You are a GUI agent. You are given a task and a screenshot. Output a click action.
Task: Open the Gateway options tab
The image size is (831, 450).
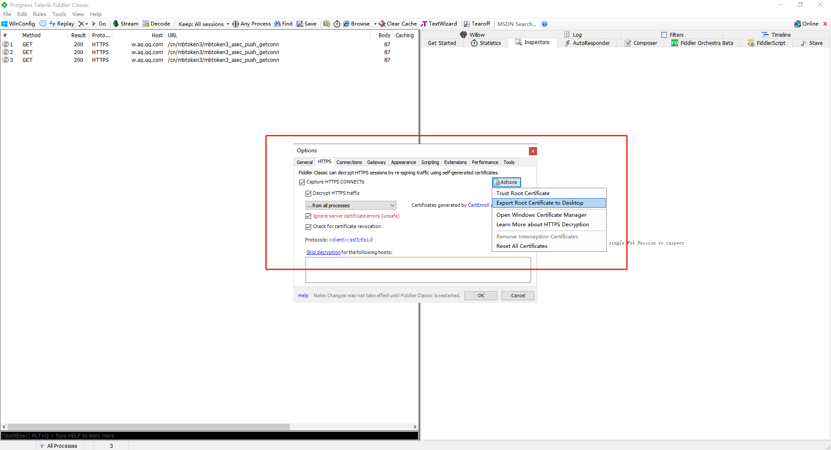tap(377, 162)
